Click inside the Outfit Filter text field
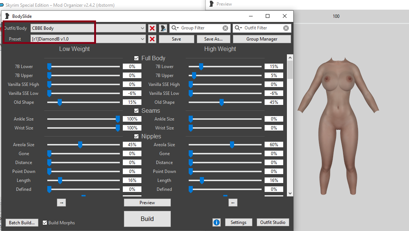 [x=263, y=28]
